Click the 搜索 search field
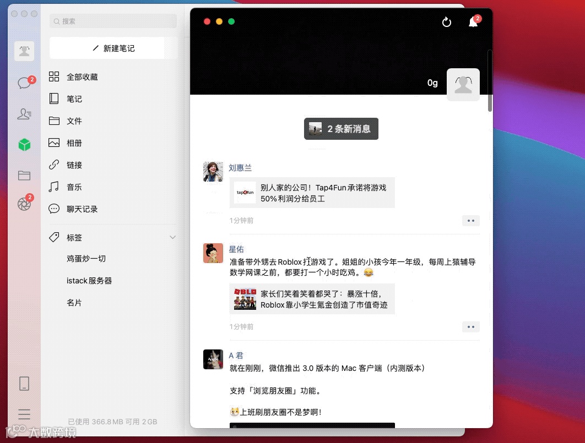Viewport: 585px width, 443px height. click(113, 21)
